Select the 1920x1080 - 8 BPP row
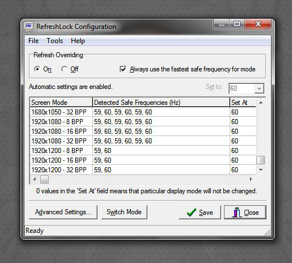This screenshot has height=263, width=292. [x=143, y=122]
